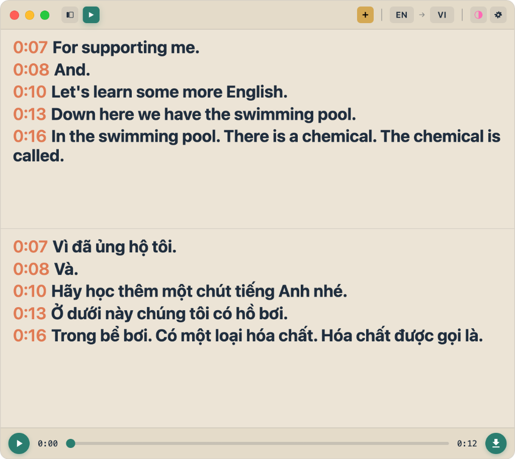Click the 0:08 timestamp next to 'And.'
The height and width of the screenshot is (459, 515).
(31, 70)
